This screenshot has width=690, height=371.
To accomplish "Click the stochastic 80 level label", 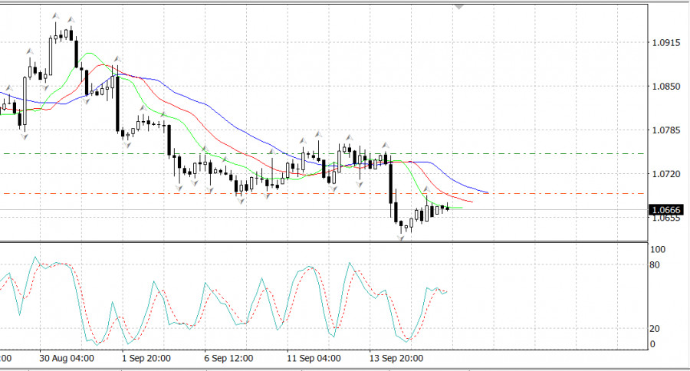I will click(655, 265).
